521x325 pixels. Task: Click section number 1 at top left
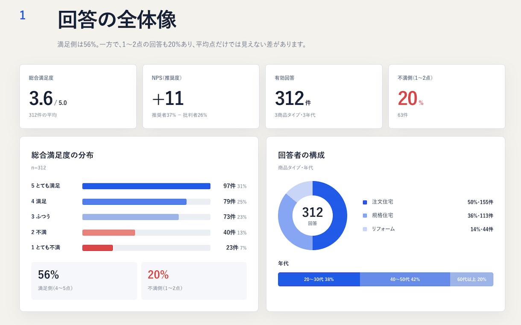pos(23,16)
